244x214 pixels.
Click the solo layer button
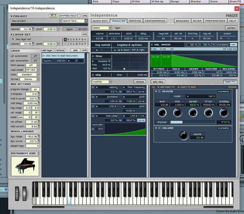pos(75,50)
